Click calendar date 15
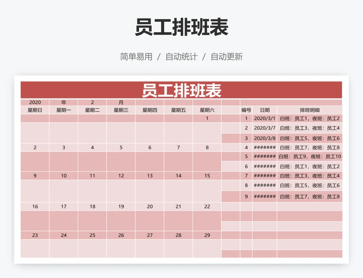The height and width of the screenshot is (278, 363). point(207,176)
